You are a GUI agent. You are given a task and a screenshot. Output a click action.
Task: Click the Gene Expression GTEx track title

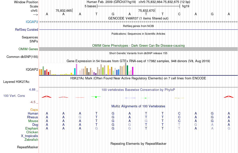point(138,61)
